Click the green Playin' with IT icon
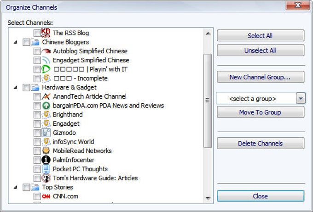Screen dimensions: 313x212 click(46, 69)
